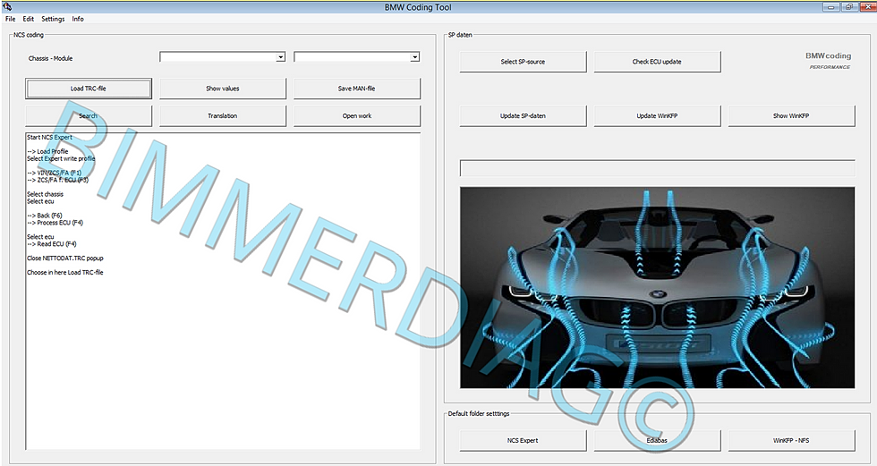Screen dimensions: 877x466
Task: Click the BMW concept car image
Action: click(x=657, y=288)
